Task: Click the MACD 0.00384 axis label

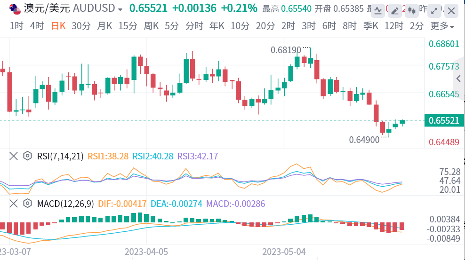Action: 445,220
